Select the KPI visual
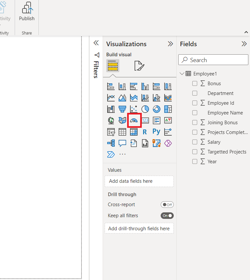The height and width of the screenshot is (280, 250). point(168,120)
